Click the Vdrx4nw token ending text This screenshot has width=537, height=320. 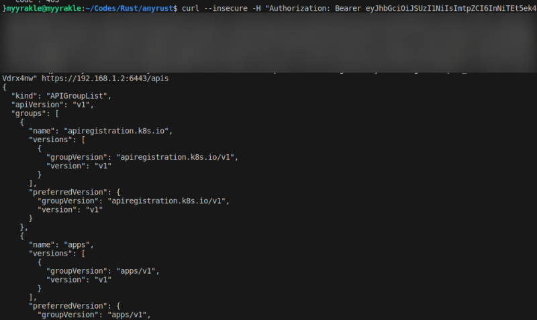[19, 78]
